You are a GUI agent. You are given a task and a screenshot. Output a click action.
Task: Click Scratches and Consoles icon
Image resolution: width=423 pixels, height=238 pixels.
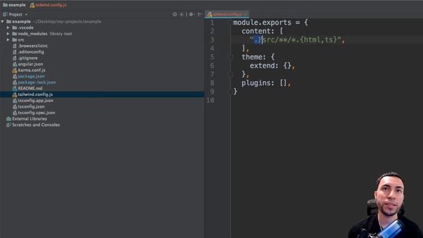point(9,125)
